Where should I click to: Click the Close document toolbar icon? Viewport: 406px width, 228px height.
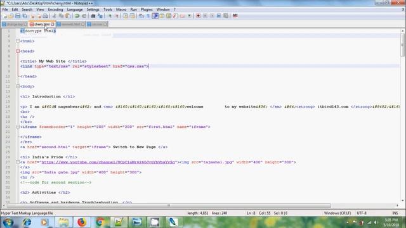point(32,16)
